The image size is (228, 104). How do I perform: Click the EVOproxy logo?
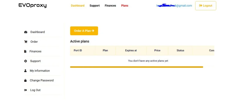point(32,5)
